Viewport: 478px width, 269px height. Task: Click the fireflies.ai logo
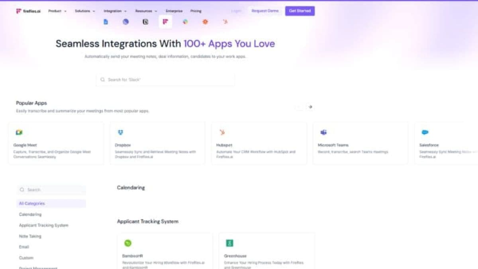pyautogui.click(x=28, y=11)
